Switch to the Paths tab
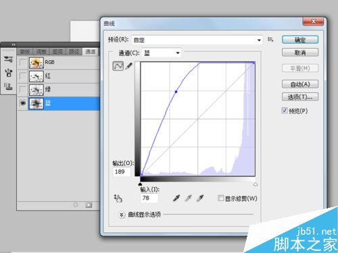This screenshot has height=253, width=338. pos(74,52)
